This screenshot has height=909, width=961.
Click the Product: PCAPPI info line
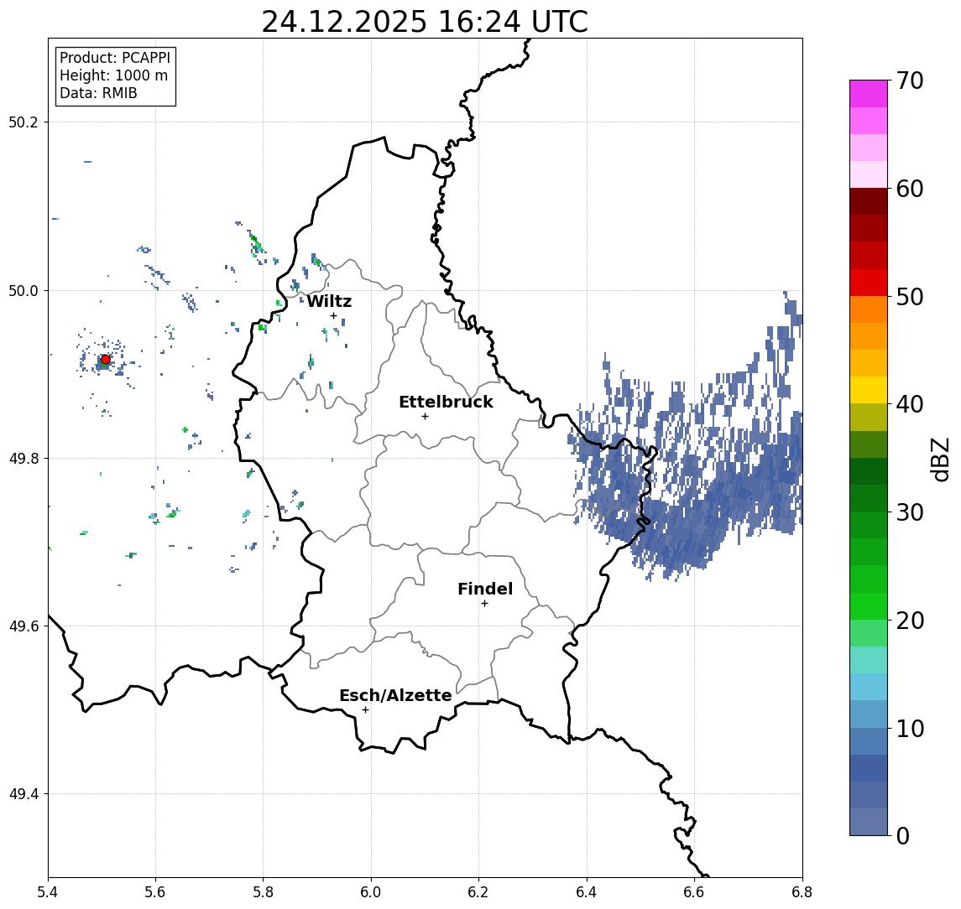[x=115, y=58]
